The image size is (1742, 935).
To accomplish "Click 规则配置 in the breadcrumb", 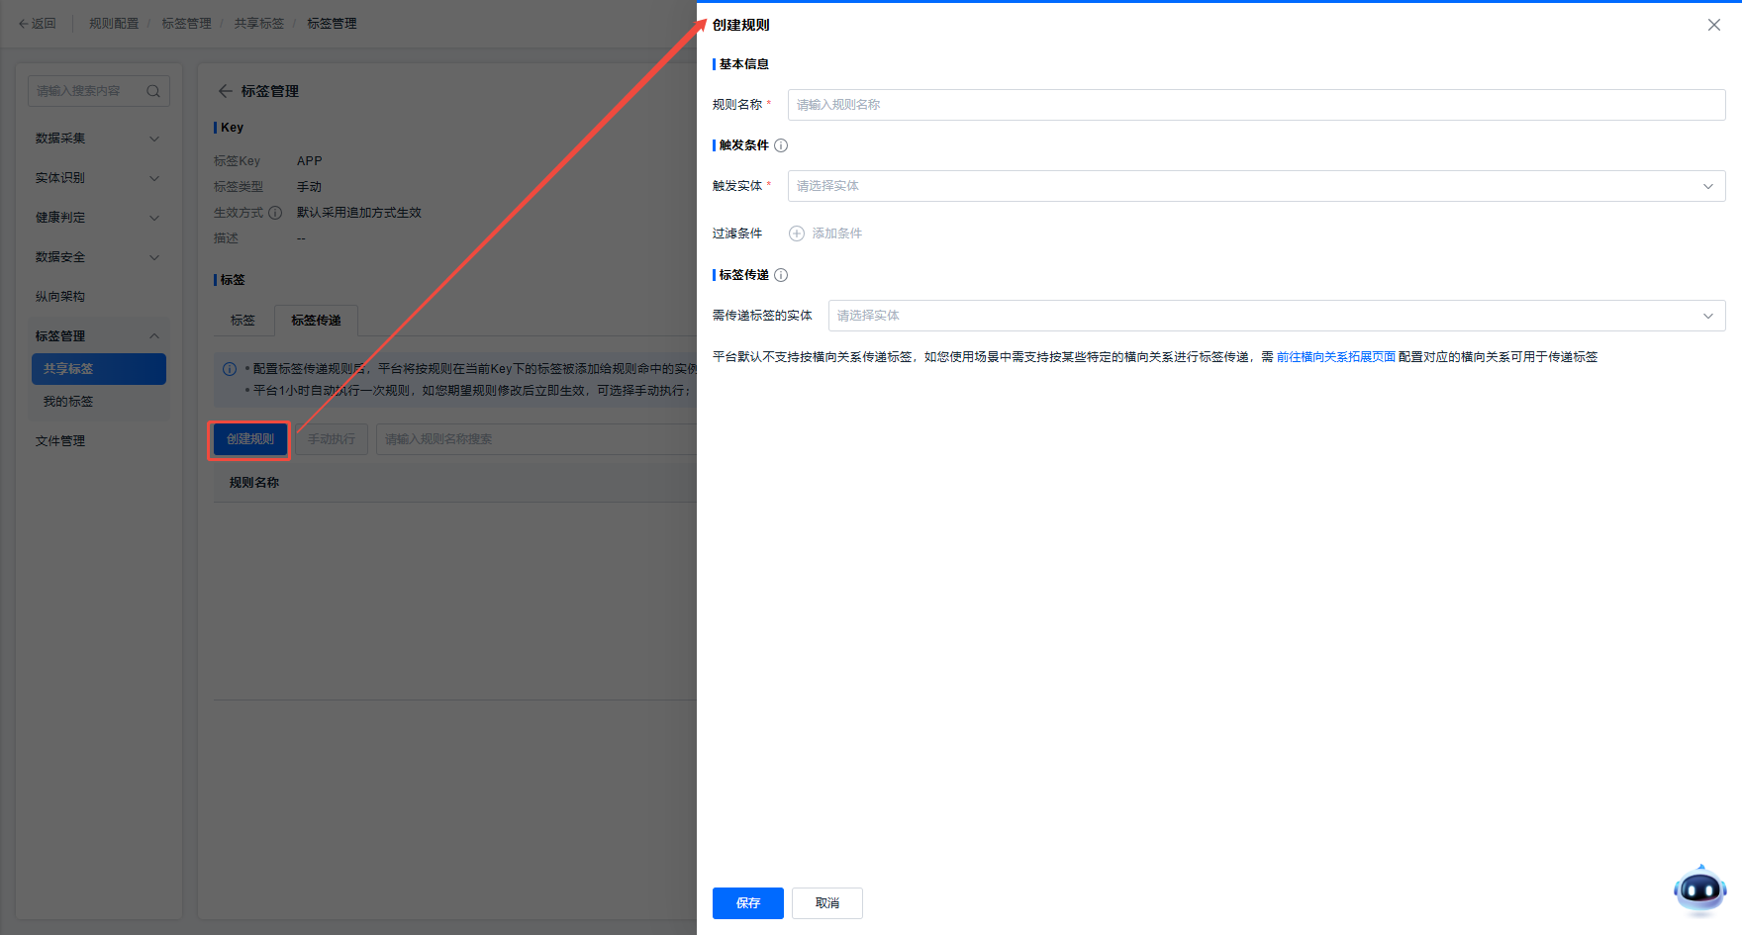I will [114, 24].
